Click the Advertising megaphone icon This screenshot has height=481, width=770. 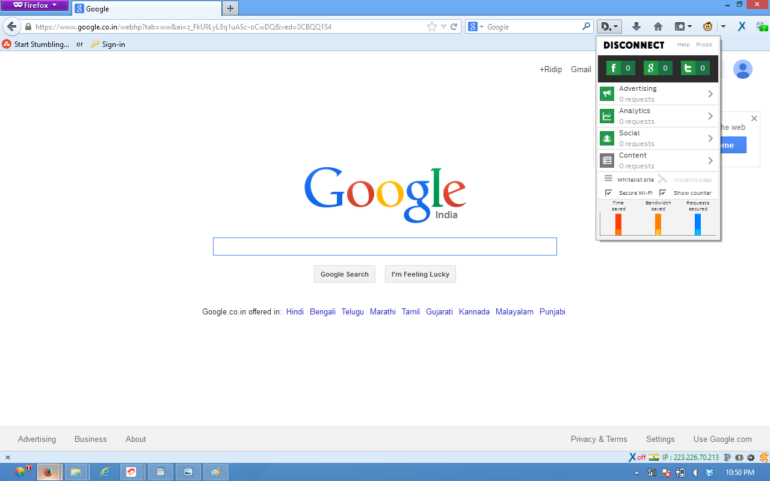click(x=607, y=94)
